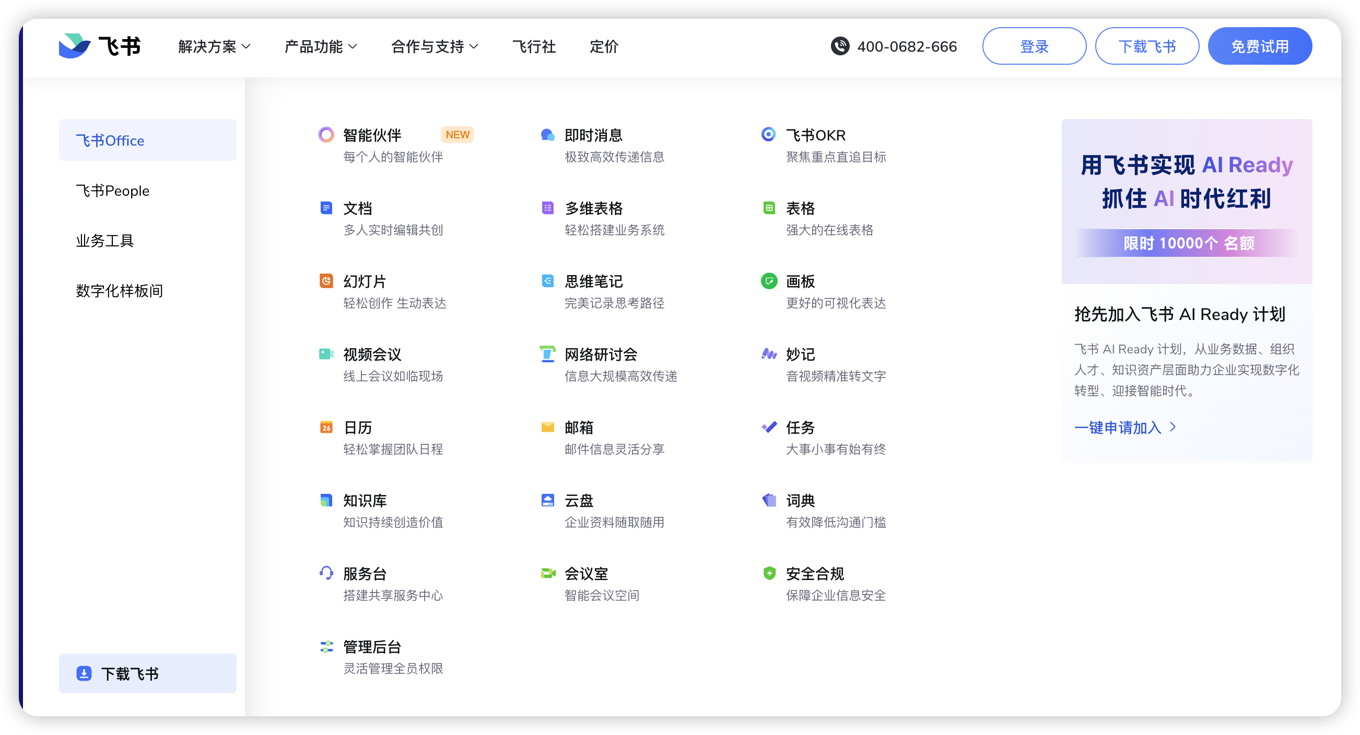1360x735 pixels.
Task: Expand the 产品功能 dropdown menu
Action: [321, 46]
